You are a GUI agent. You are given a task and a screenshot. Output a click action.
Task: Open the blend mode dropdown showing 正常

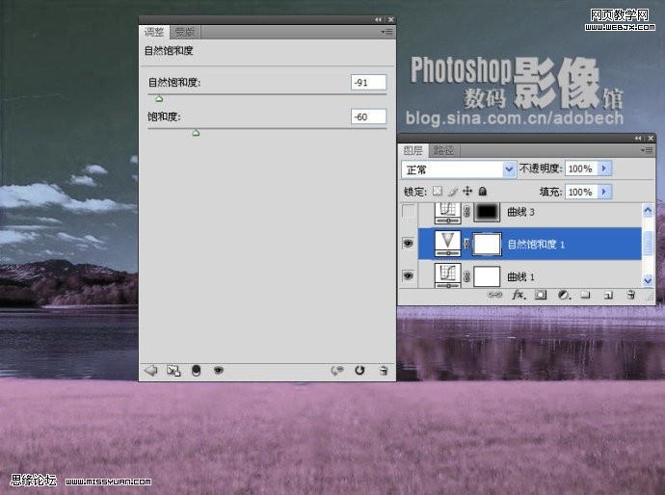tap(459, 169)
